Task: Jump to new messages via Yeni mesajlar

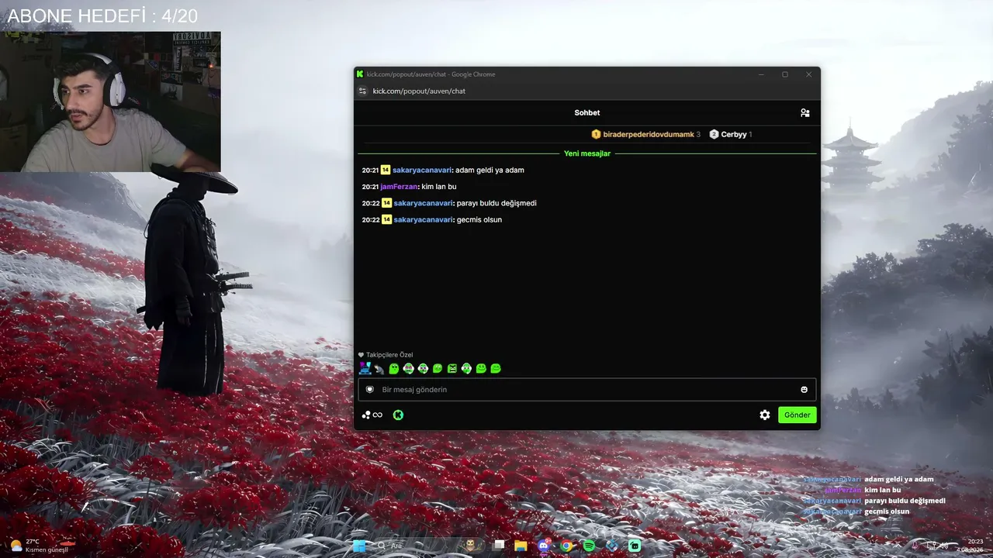Action: coord(587,153)
